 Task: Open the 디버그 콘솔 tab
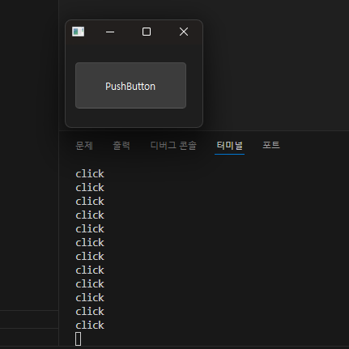pos(173,146)
